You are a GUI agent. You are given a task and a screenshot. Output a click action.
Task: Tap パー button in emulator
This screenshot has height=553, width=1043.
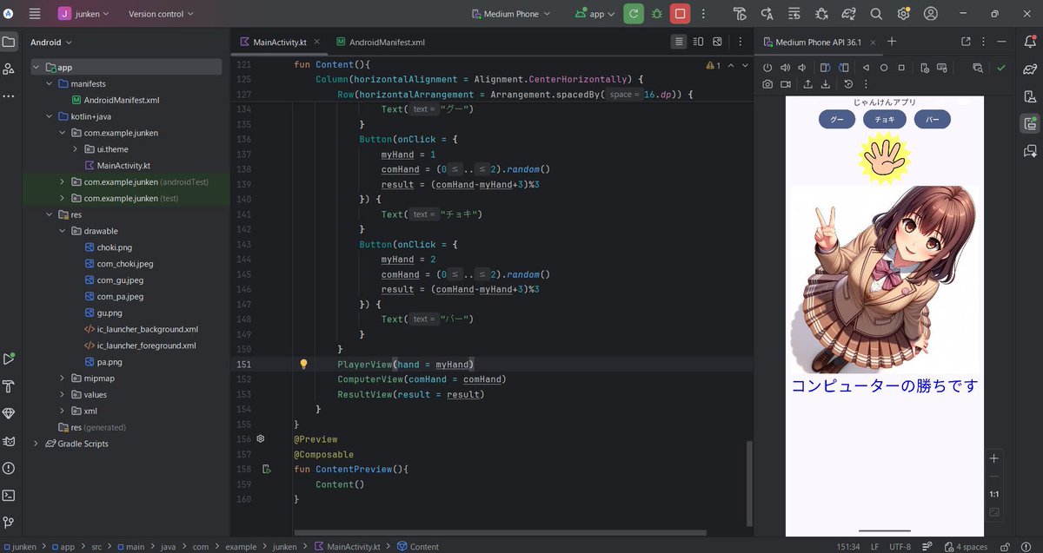(x=932, y=120)
